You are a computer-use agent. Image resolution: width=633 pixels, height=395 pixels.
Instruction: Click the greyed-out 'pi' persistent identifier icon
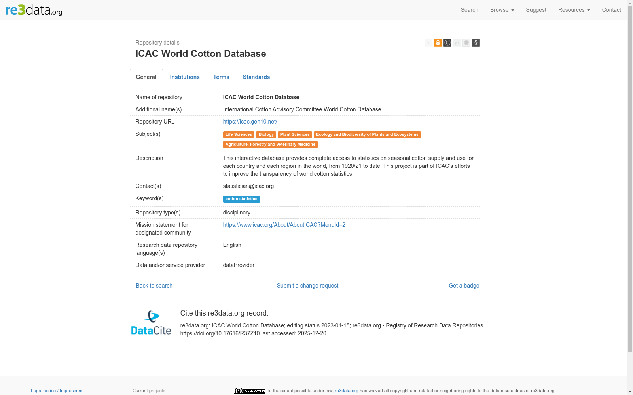457,43
